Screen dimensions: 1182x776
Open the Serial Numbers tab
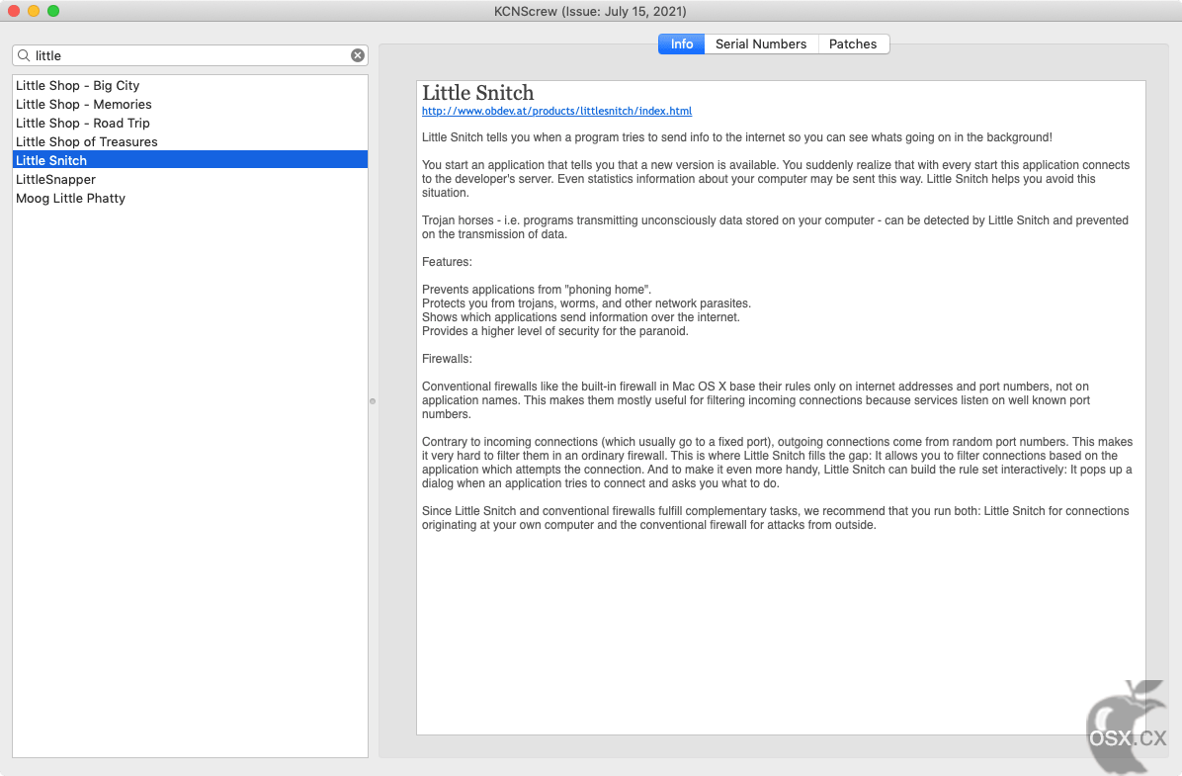[761, 43]
